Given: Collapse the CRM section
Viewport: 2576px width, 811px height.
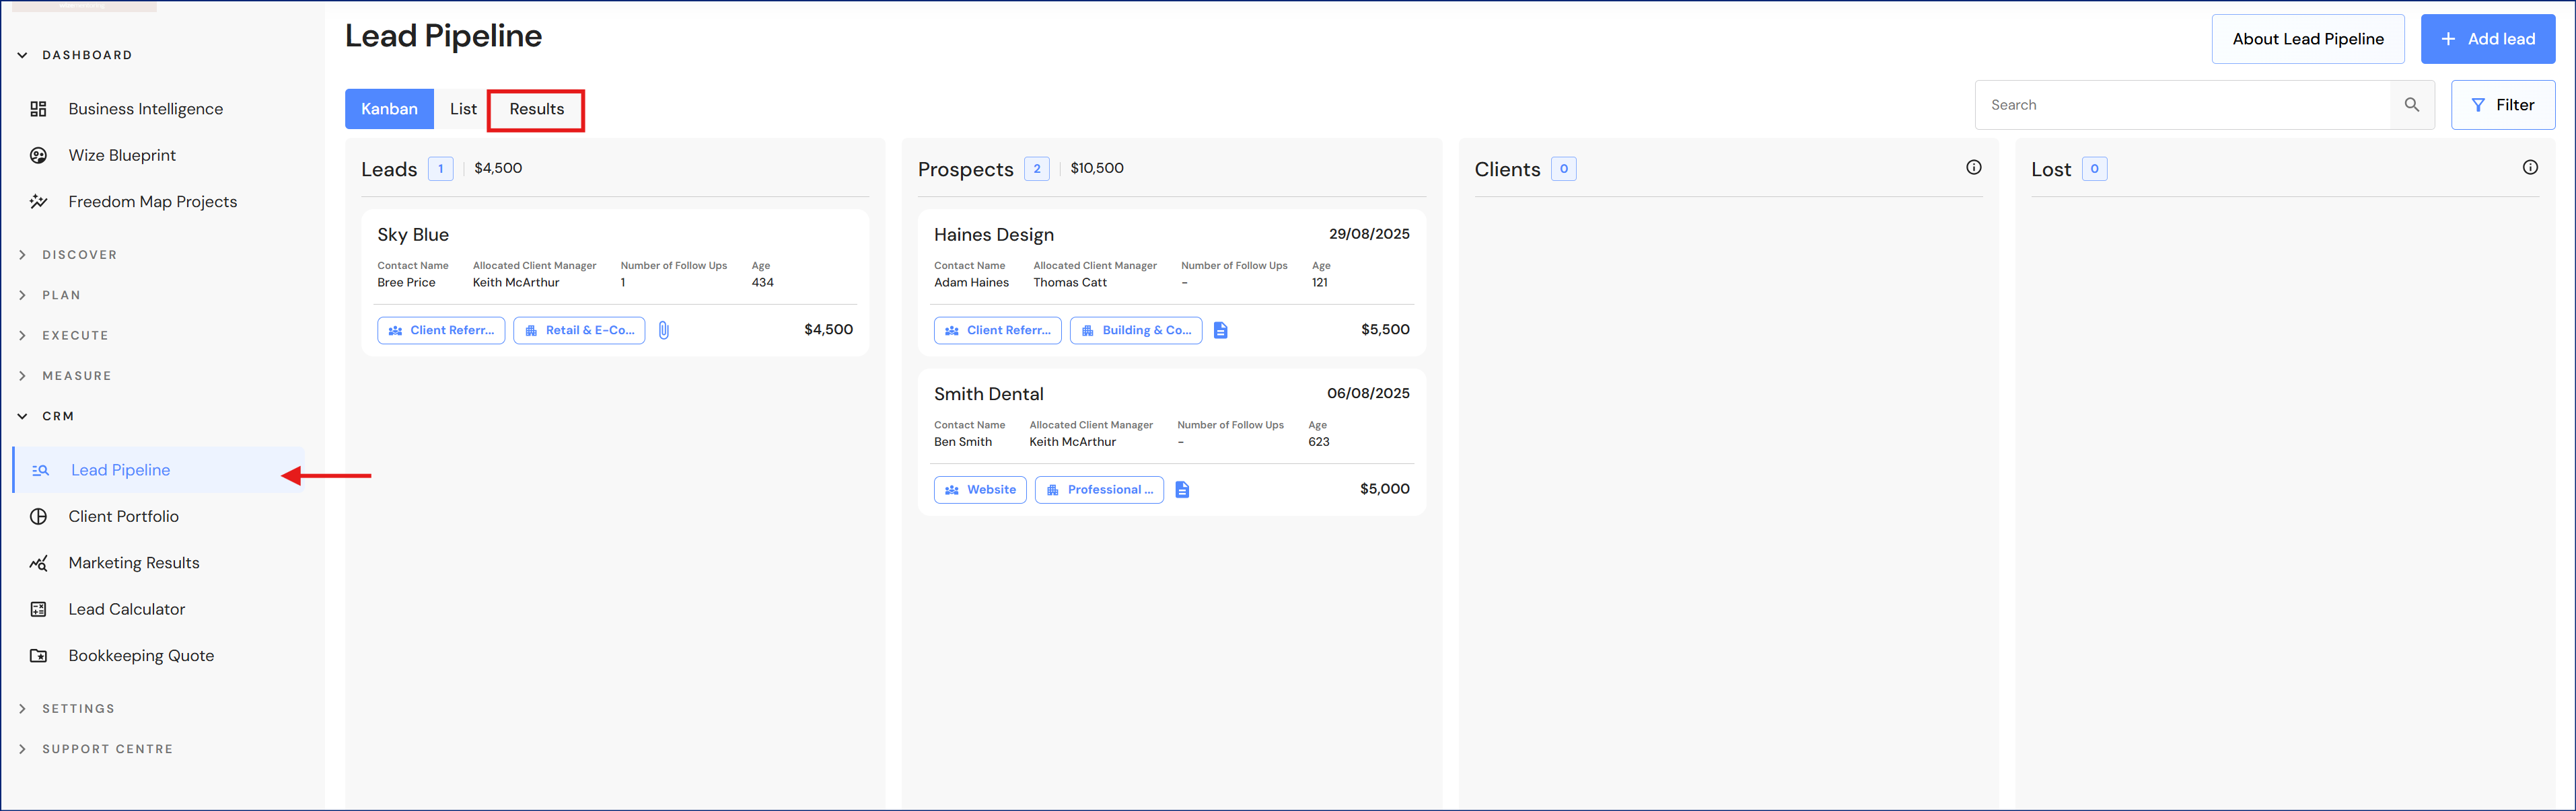Looking at the screenshot, I should coord(23,416).
